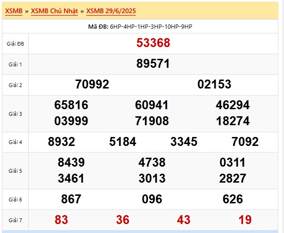Select third prize number 46294
This screenshot has height=233, width=284.
(x=233, y=105)
